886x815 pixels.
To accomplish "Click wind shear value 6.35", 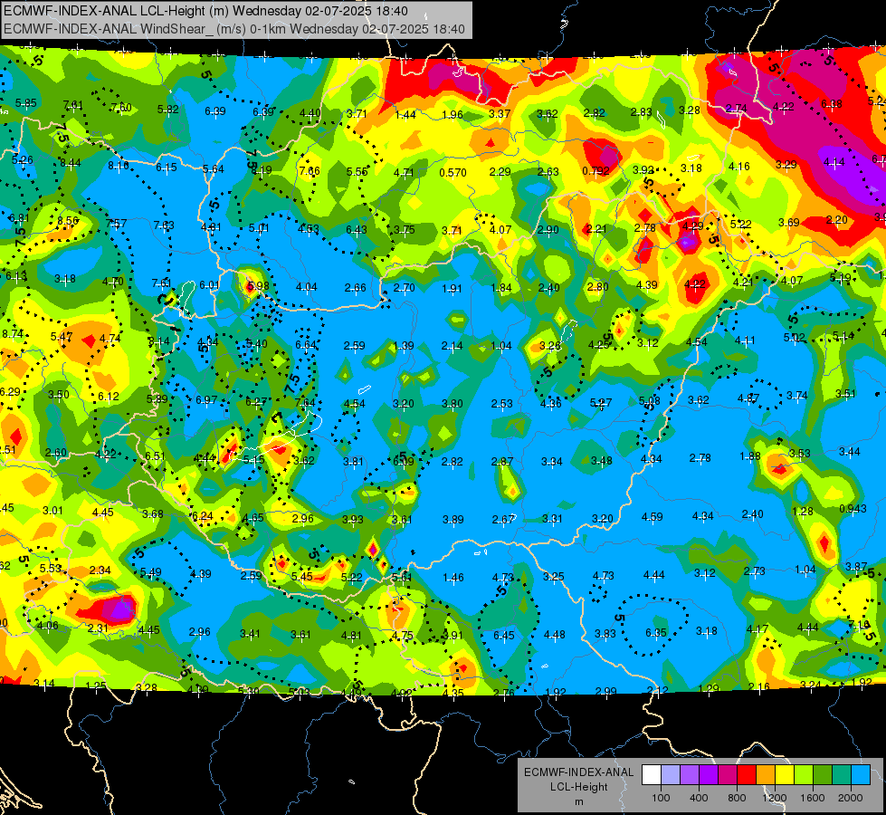I will pos(655,632).
